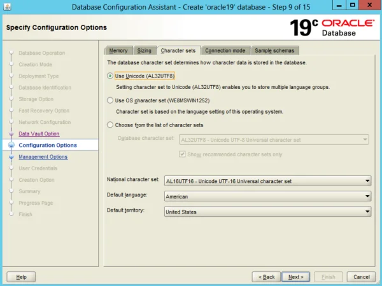Screen dimensions: 382x286
Task: Click the greyed-out Finish button
Action: coord(329,277)
